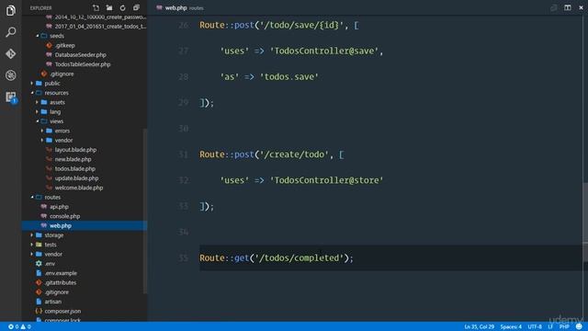588x331 pixels.
Task: Open the .gitattributes file
Action: tap(60, 282)
